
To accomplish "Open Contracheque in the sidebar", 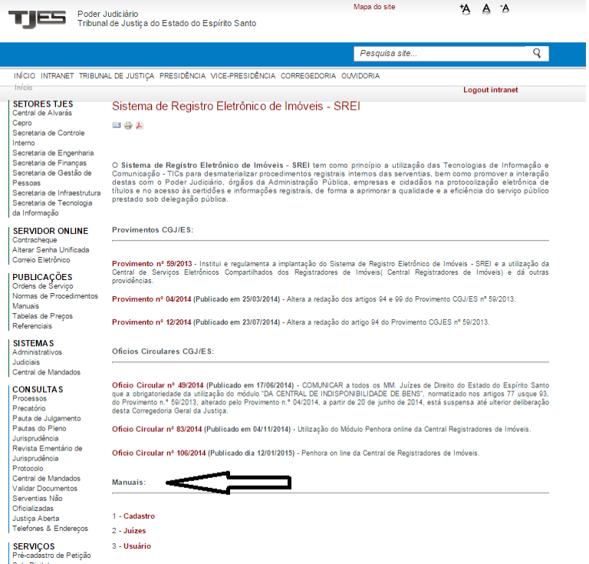I will tap(35, 240).
